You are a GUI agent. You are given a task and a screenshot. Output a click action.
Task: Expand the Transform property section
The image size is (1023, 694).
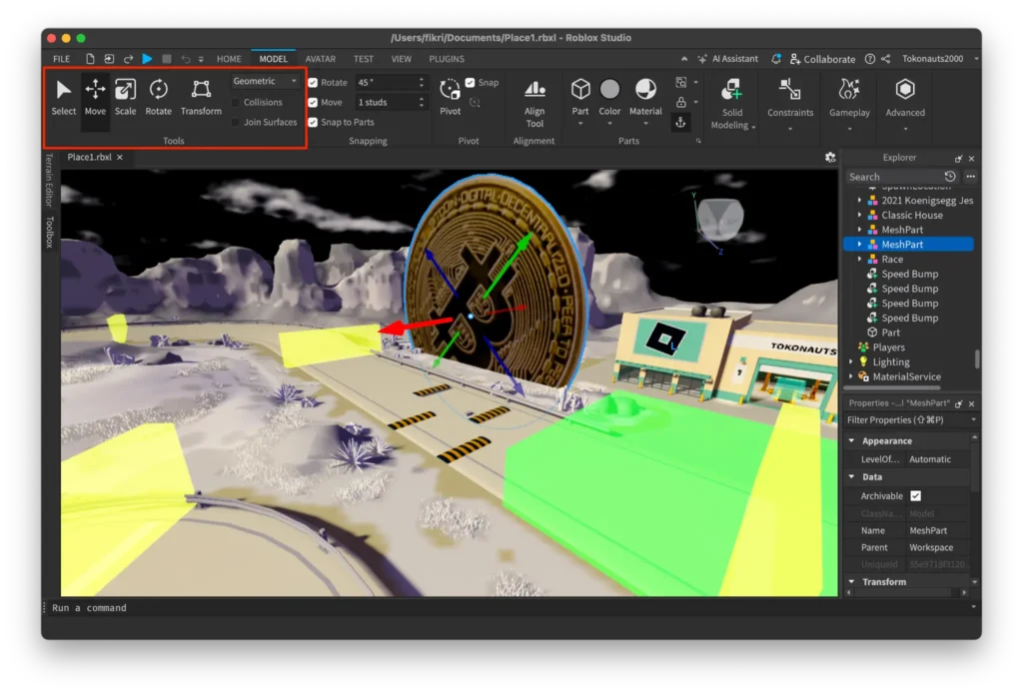tap(851, 581)
